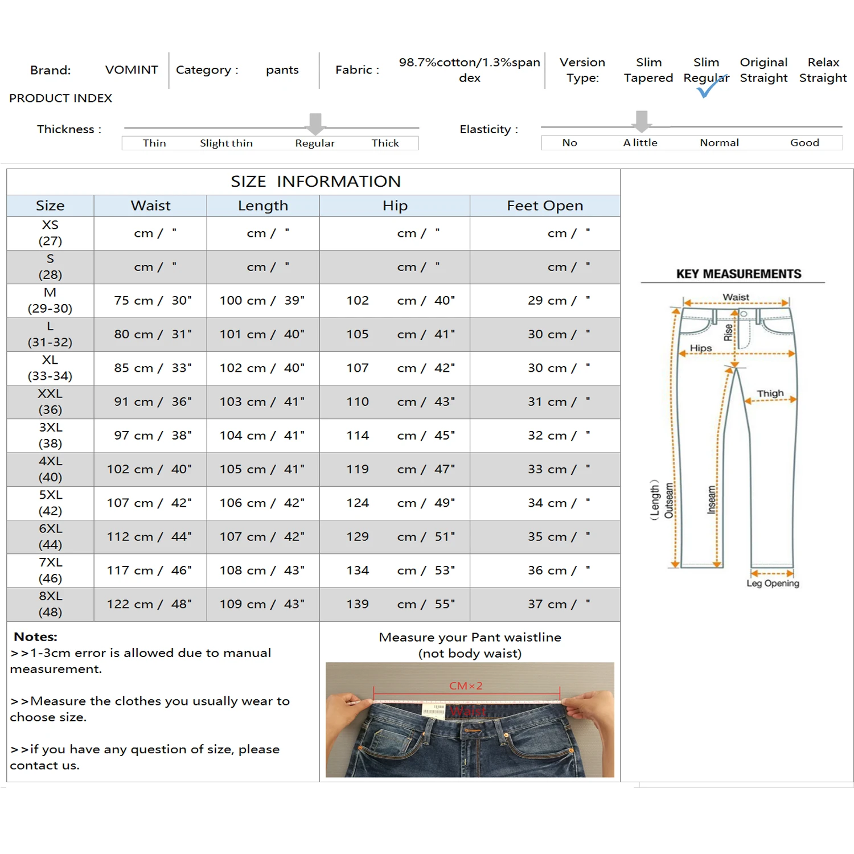
Task: Click the M waist value '75 cm / 30"'
Action: click(x=153, y=300)
